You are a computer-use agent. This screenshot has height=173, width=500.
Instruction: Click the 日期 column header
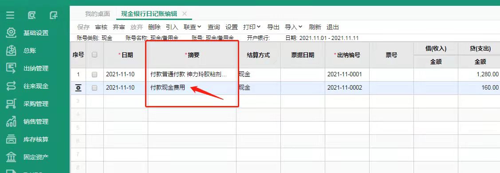point(126,55)
